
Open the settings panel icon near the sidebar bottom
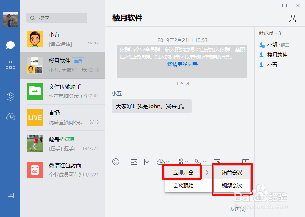pyautogui.click(x=10, y=195)
